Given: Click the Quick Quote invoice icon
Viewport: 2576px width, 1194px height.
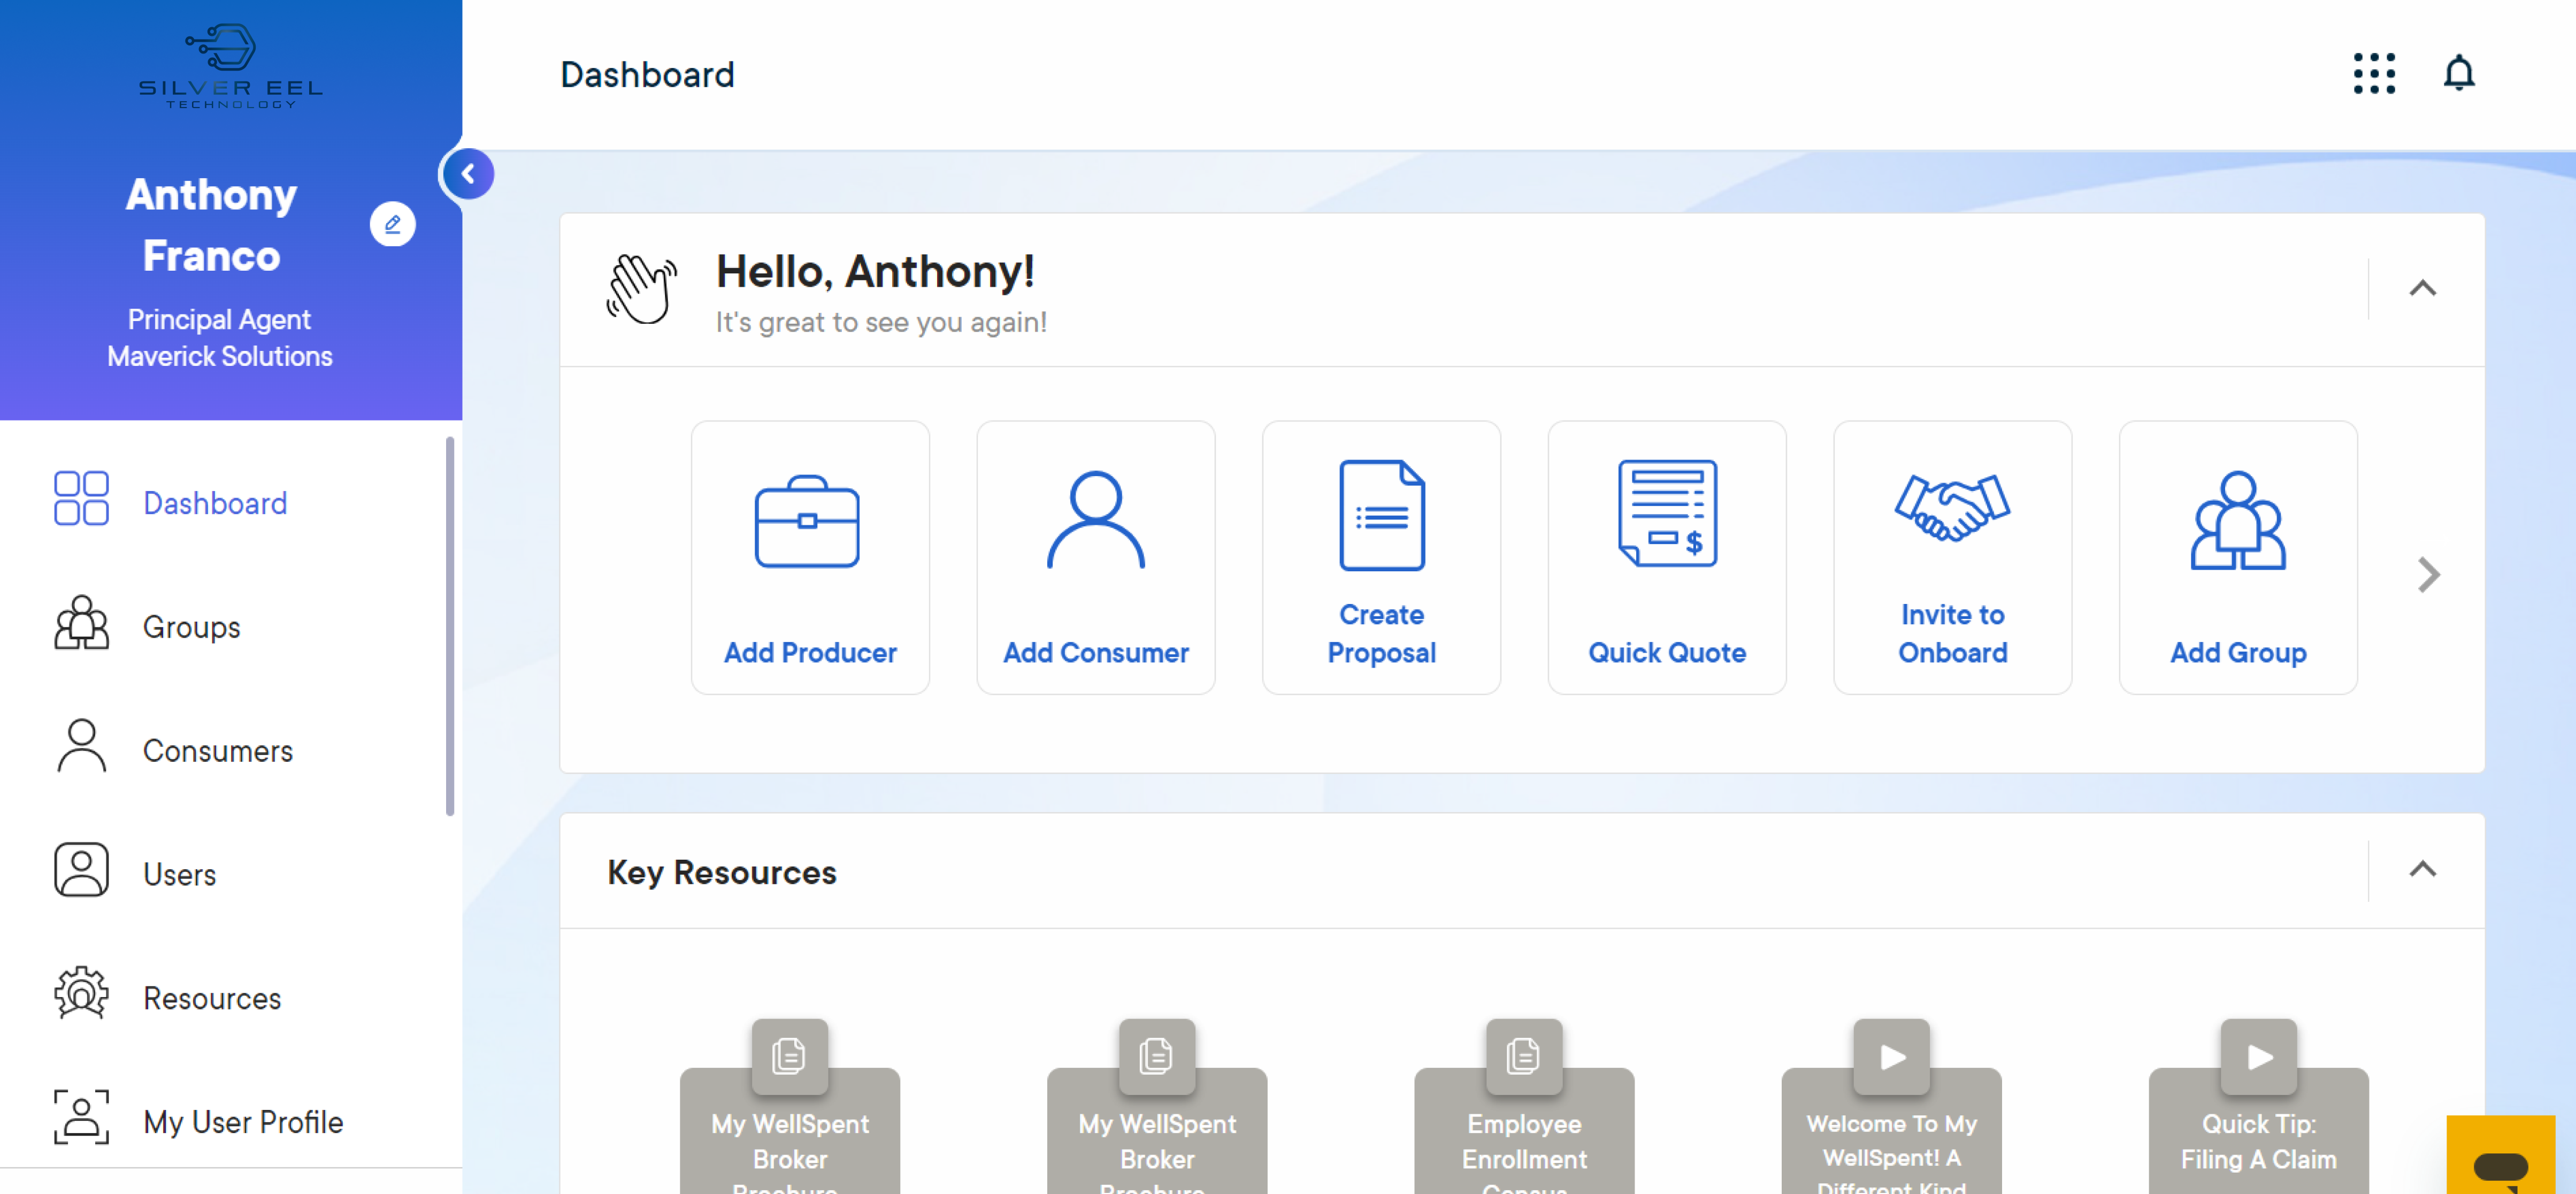Looking at the screenshot, I should point(1667,514).
